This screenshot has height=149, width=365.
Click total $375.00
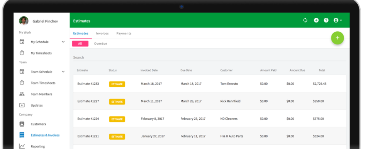318,119
